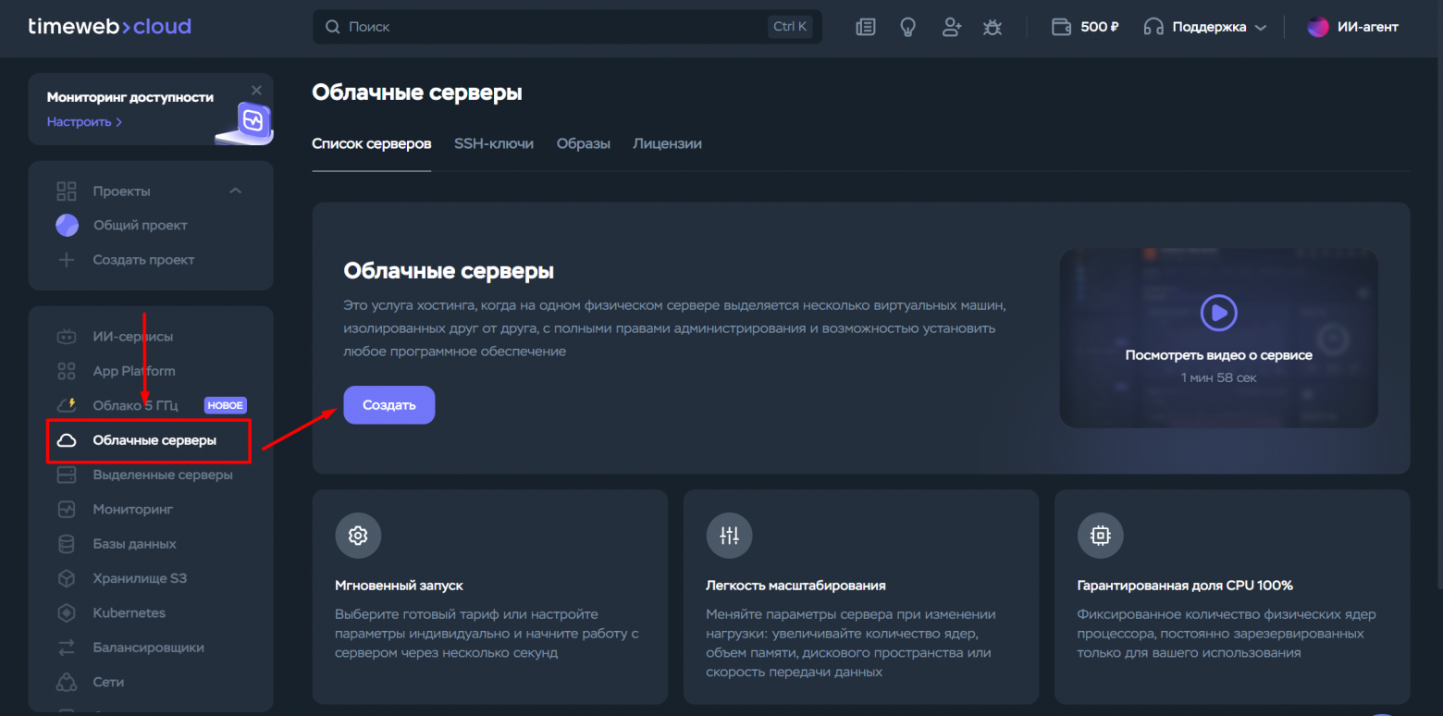This screenshot has height=716, width=1443.
Task: Click the Хранилище S3 cube icon
Action: click(x=67, y=578)
